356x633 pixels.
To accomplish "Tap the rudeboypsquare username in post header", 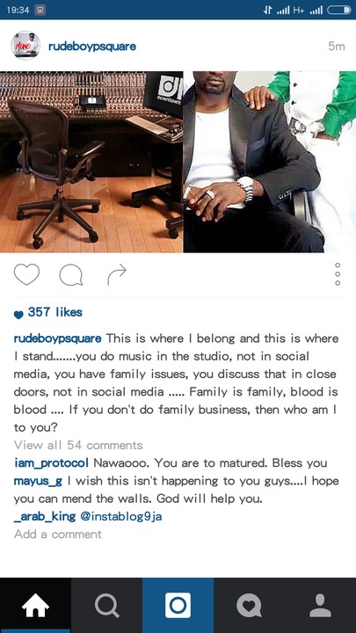I will click(x=92, y=47).
